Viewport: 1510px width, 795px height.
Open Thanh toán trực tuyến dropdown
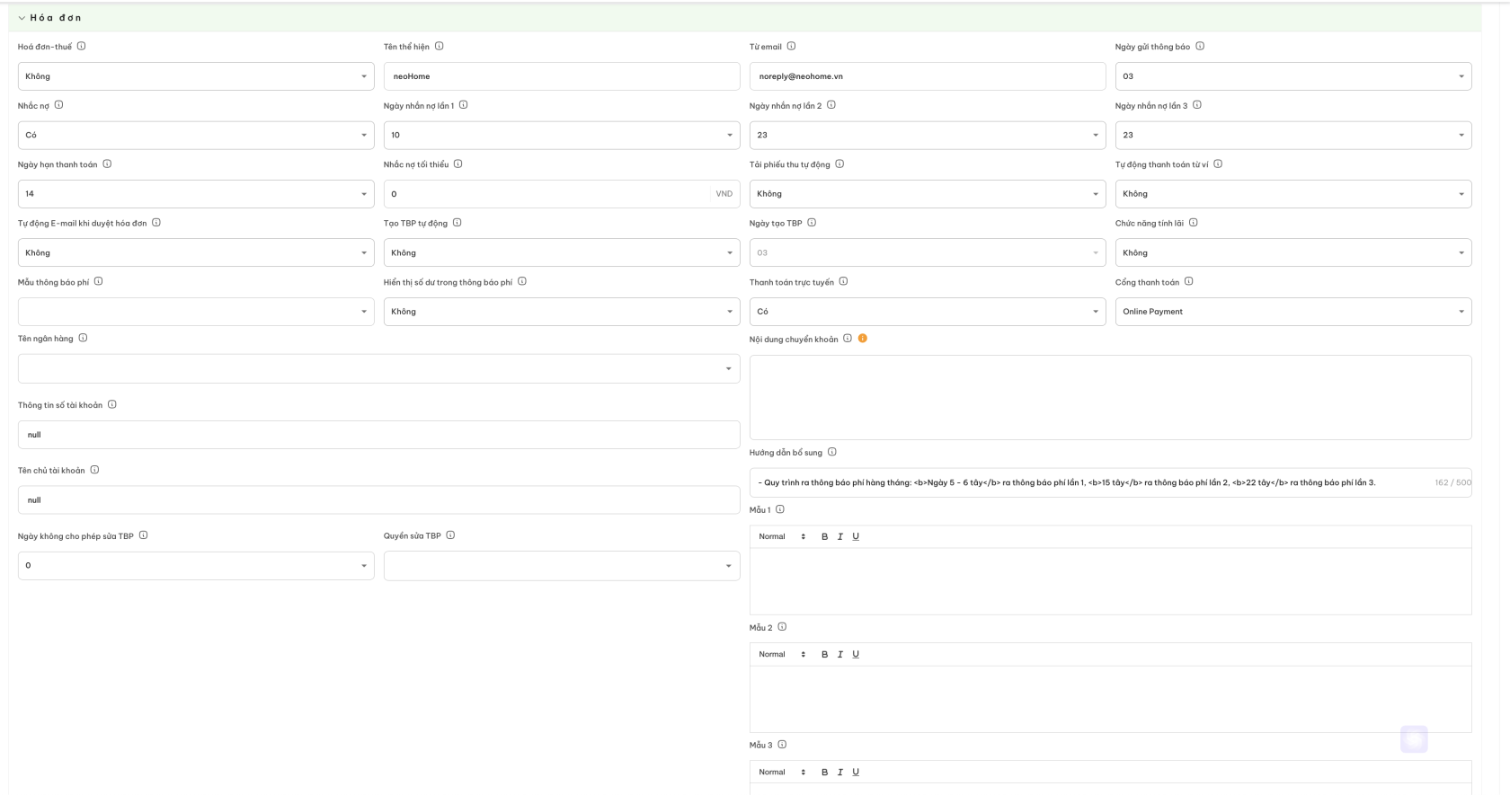[x=928, y=312]
